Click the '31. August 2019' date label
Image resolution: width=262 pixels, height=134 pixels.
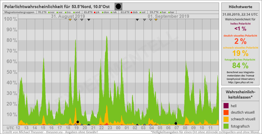tap(68, 16)
